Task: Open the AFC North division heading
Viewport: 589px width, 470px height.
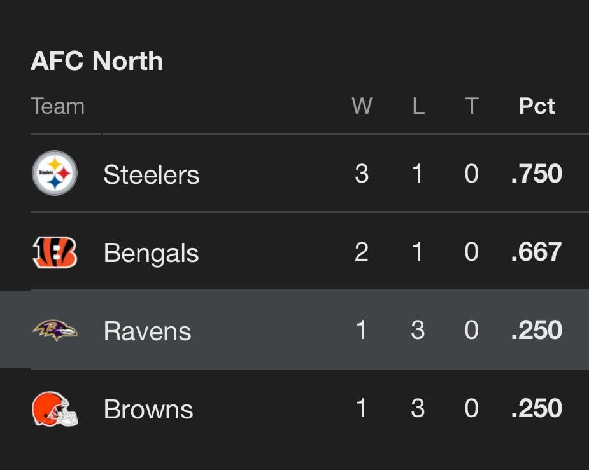Action: tap(97, 60)
